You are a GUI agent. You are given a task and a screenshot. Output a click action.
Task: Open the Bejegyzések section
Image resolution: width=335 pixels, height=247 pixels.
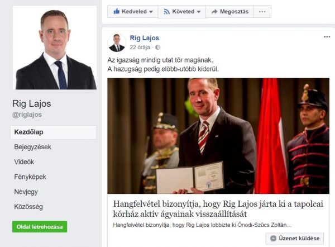click(x=33, y=147)
